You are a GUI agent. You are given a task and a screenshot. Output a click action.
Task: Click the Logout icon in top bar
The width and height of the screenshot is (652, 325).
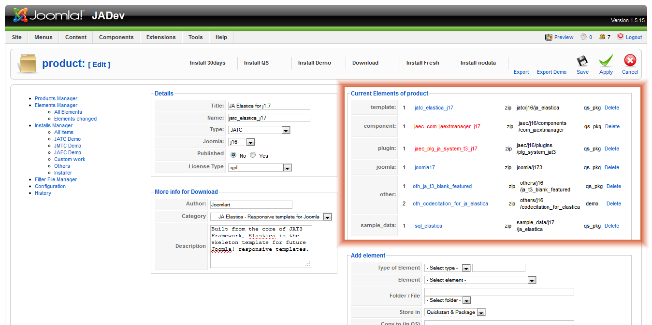pos(621,37)
